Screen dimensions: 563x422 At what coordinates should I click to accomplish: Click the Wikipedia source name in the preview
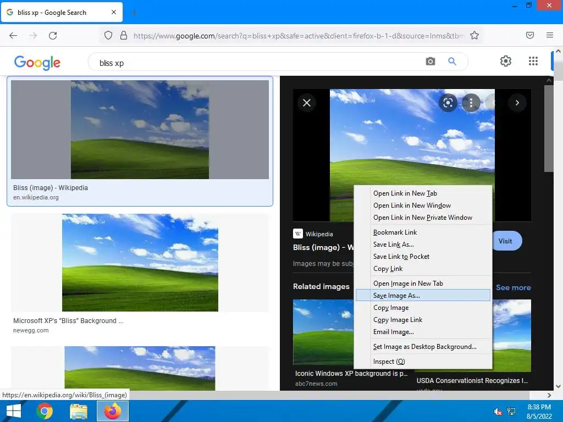click(x=319, y=234)
